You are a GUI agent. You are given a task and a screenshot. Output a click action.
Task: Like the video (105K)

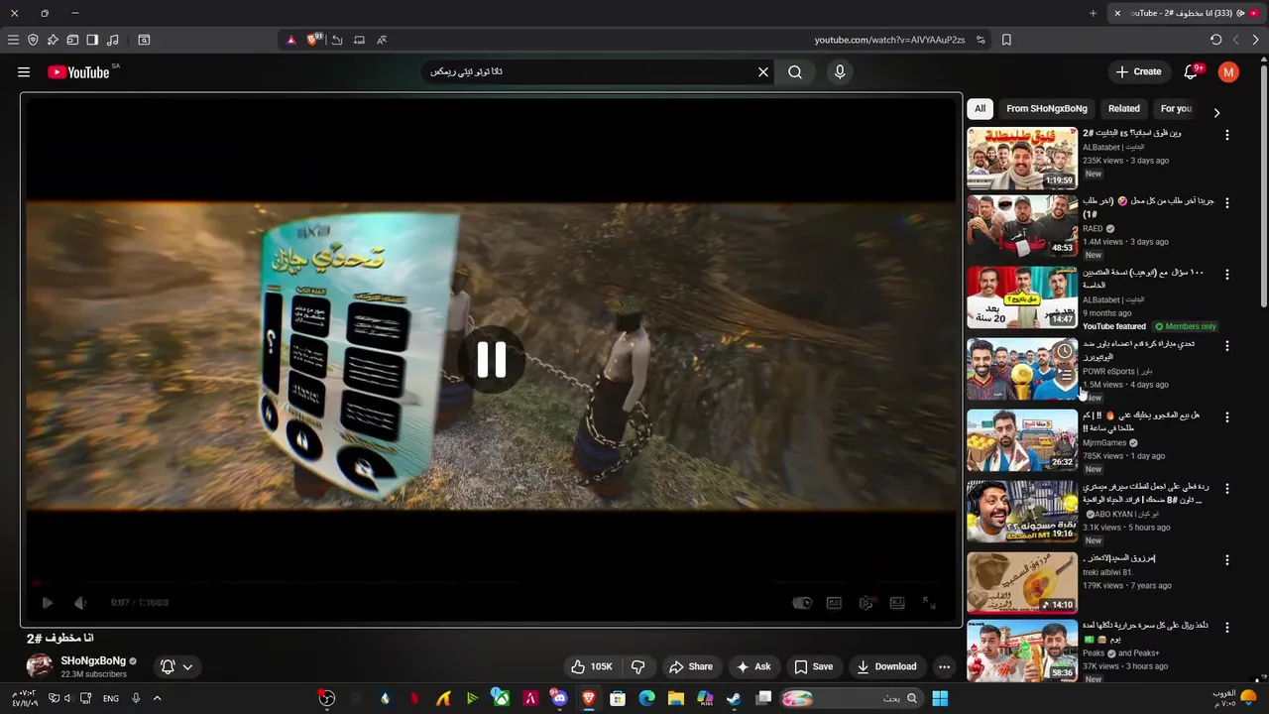592,666
